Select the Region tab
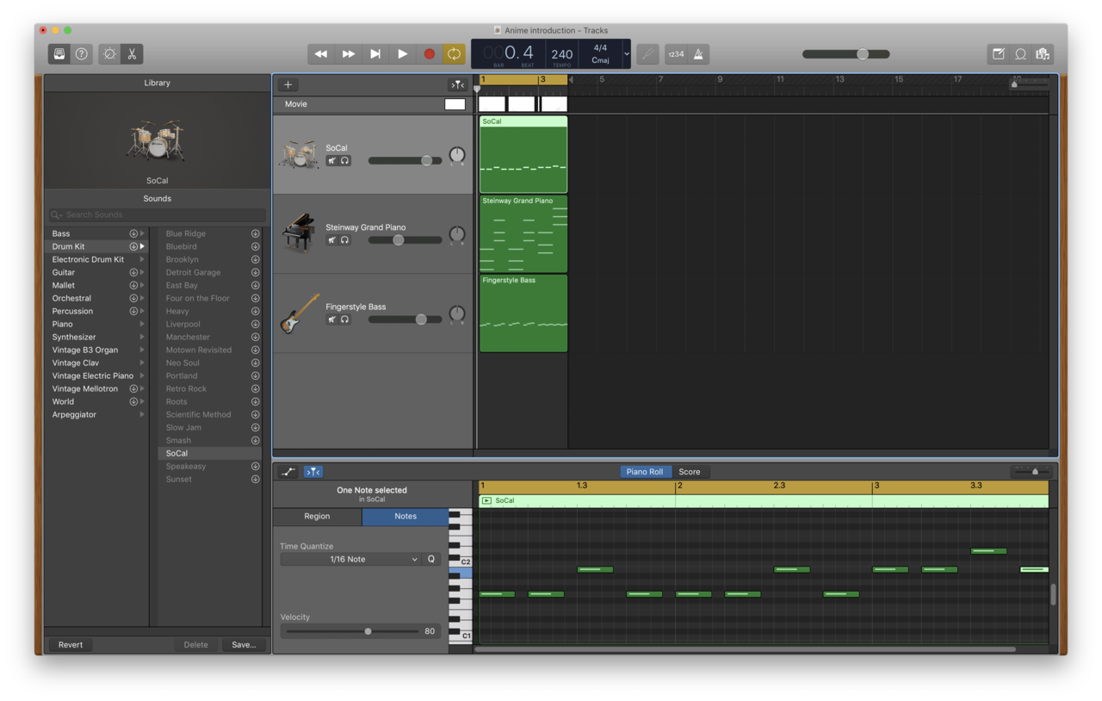 [317, 517]
